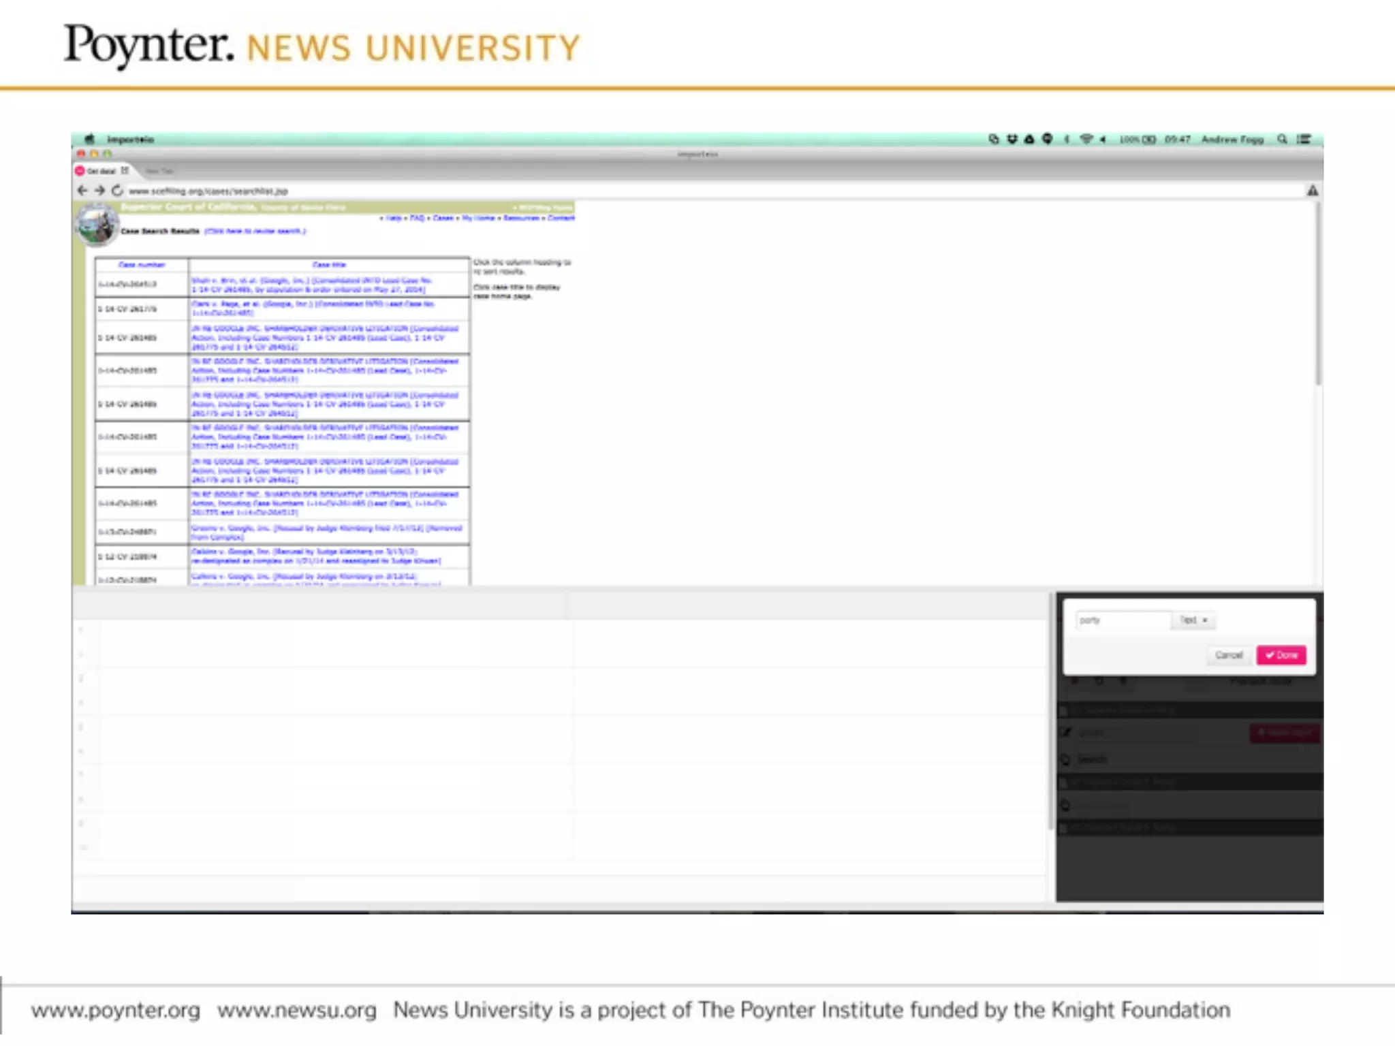Open the New Tab tab
This screenshot has width=1395, height=1046.
coord(159,171)
